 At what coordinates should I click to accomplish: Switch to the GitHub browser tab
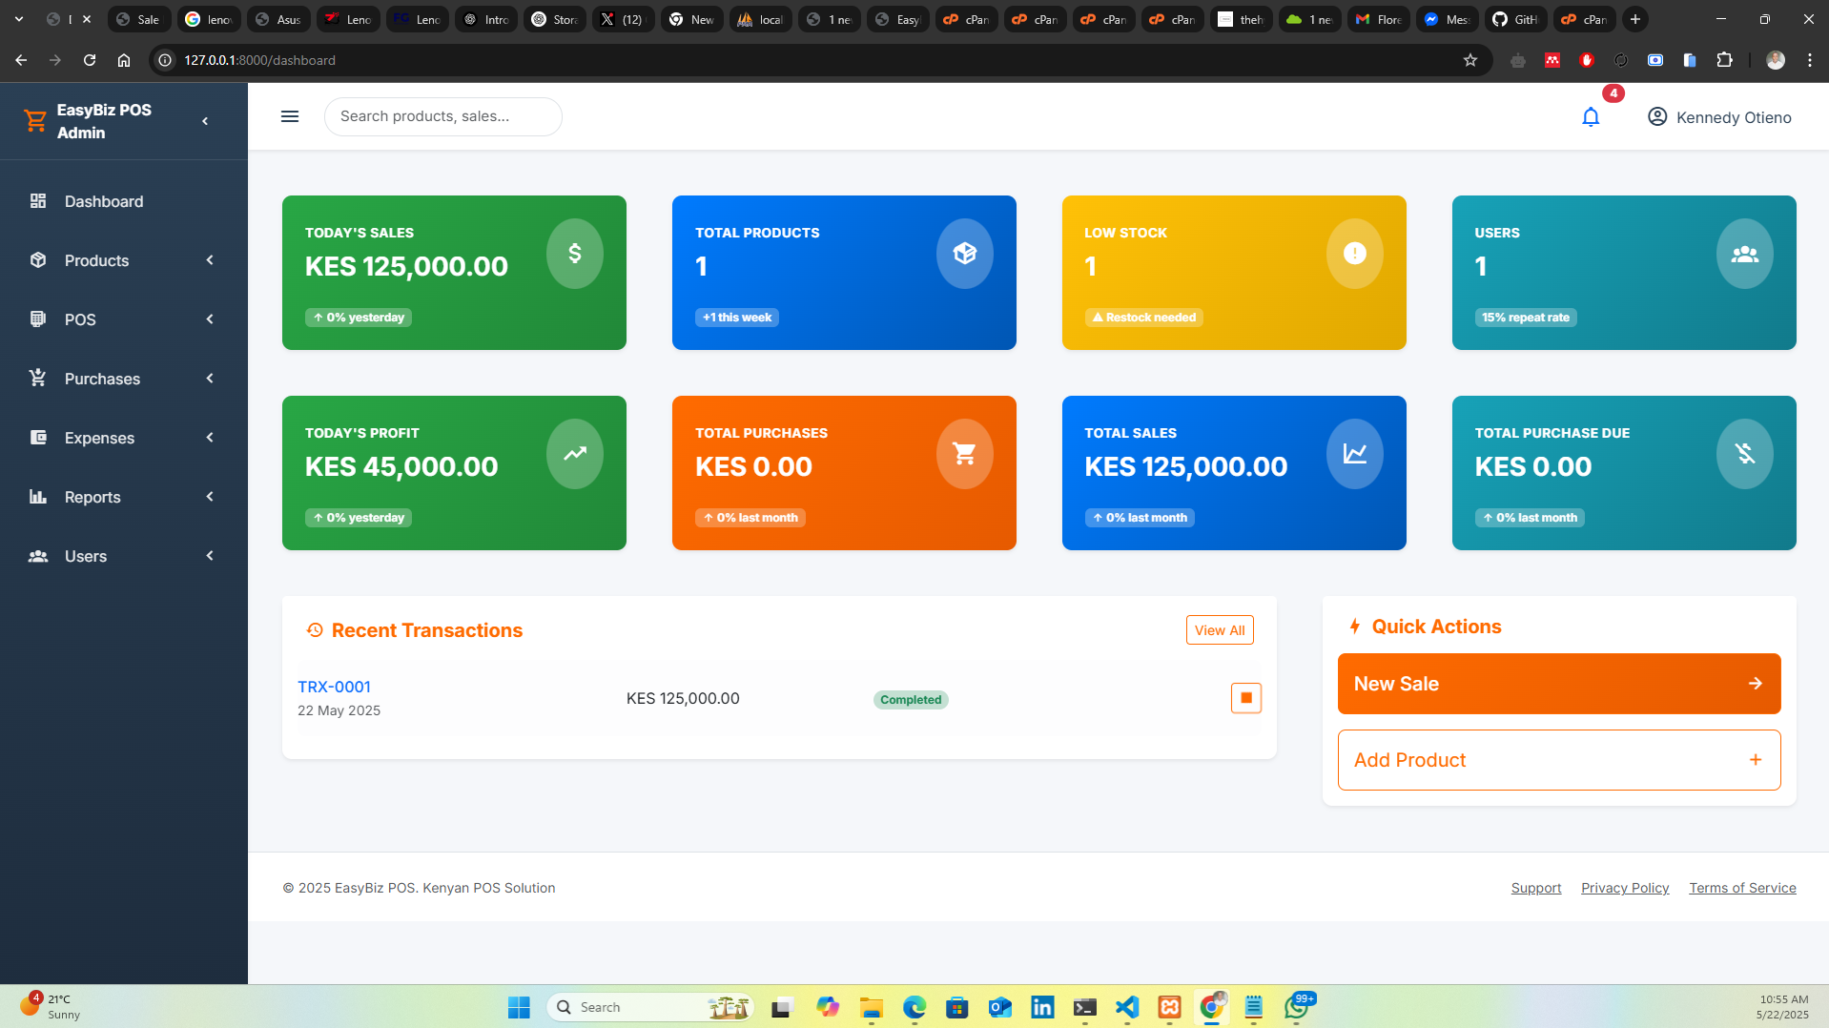1515,19
